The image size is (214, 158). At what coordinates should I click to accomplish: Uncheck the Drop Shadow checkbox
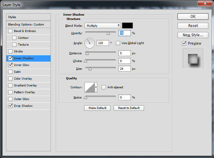[10, 106]
